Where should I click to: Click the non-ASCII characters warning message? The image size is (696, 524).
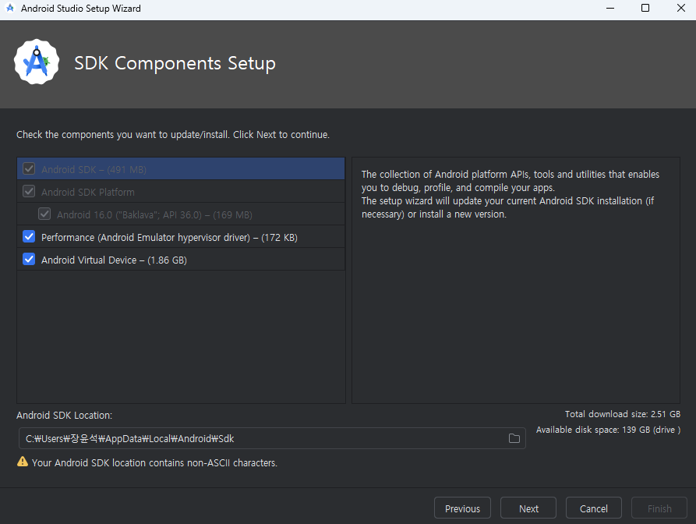click(154, 462)
